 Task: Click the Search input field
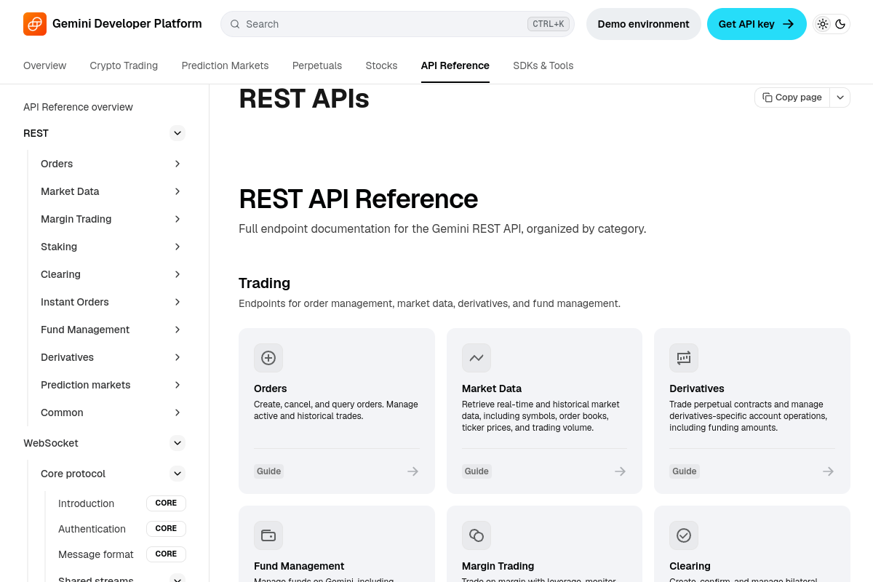point(397,24)
